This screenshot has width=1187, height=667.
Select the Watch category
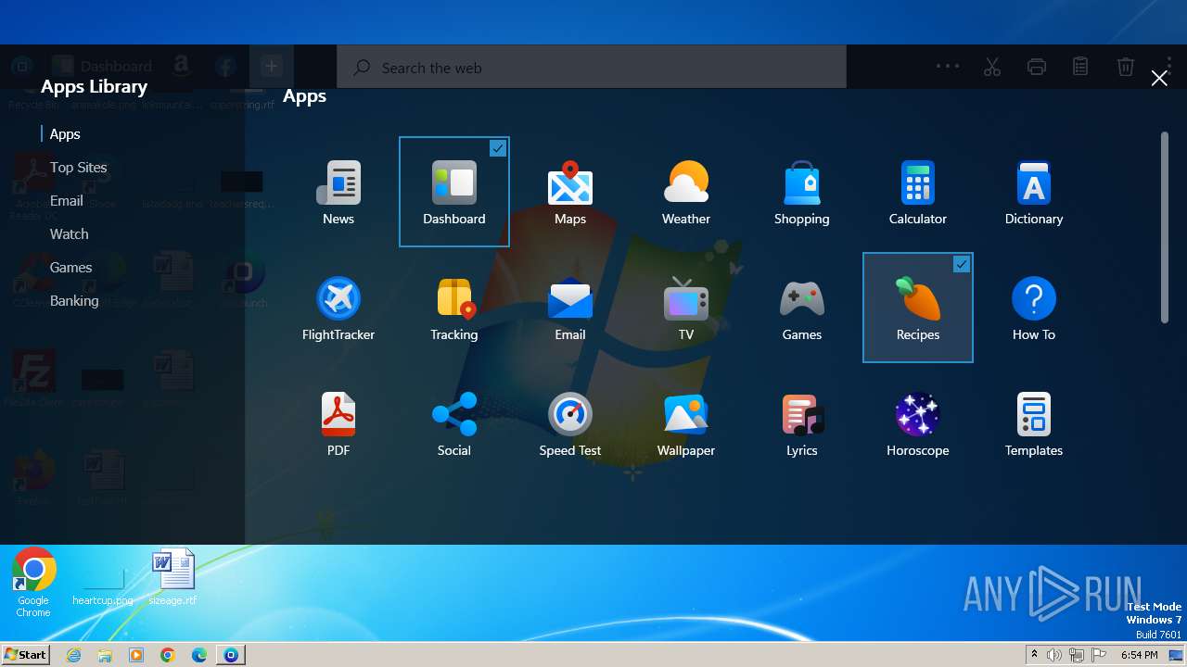(x=70, y=234)
